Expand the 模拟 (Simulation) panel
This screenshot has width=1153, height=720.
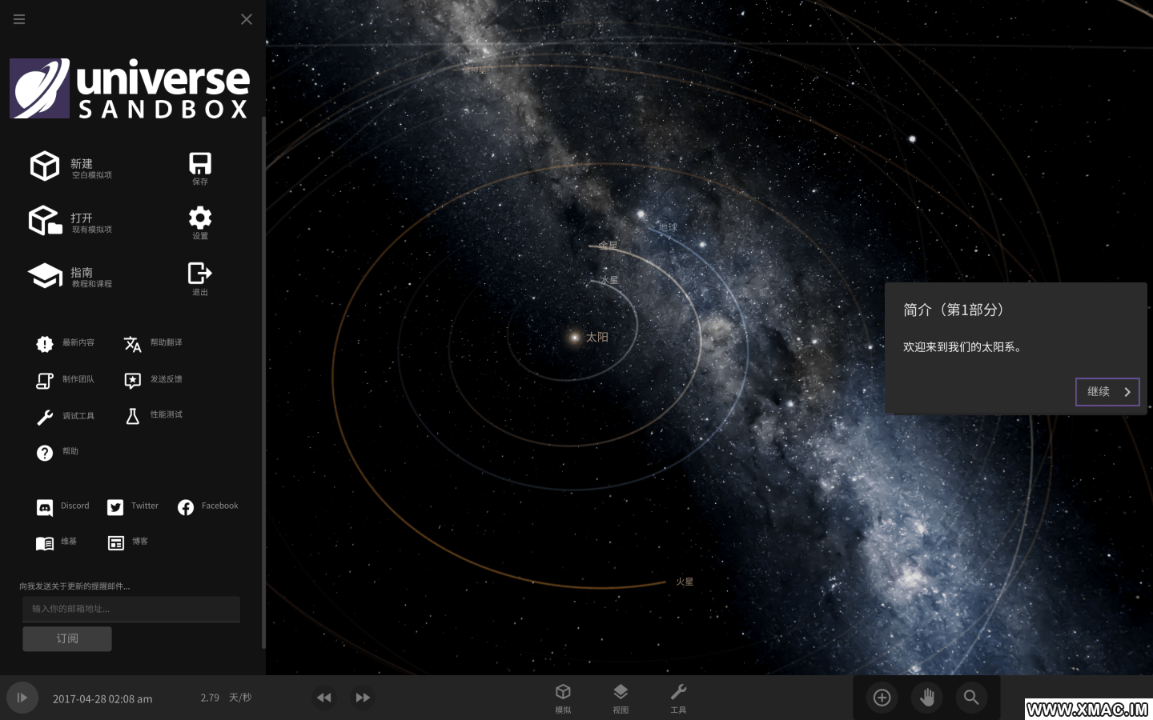click(x=563, y=698)
